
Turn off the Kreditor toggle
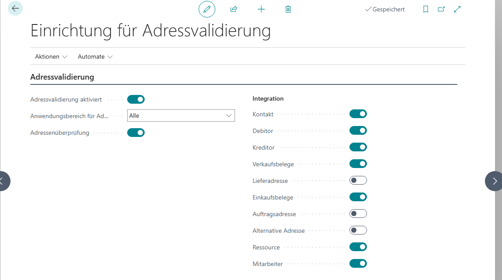(358, 147)
